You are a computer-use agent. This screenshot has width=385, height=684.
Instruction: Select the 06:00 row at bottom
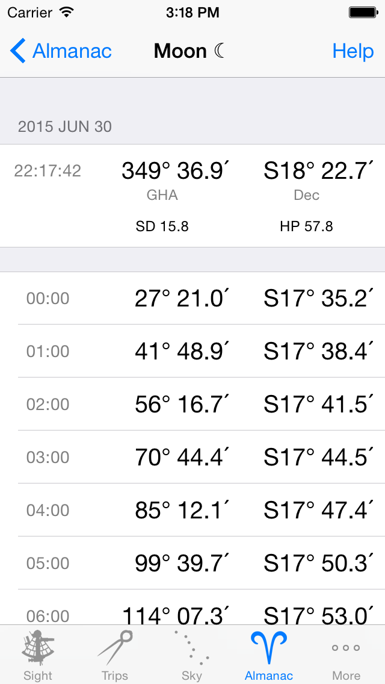pyautogui.click(x=192, y=613)
